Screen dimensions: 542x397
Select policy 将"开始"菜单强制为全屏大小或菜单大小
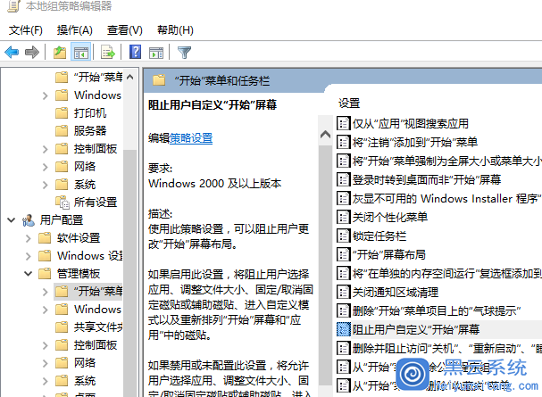447,161
